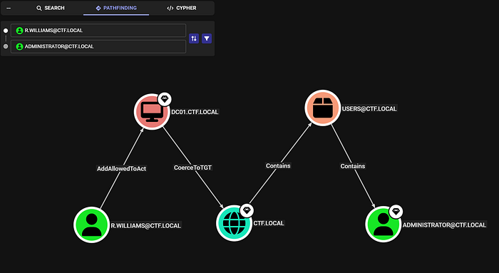Click the DC01.CTF.LOCAL node label
This screenshot has width=499, height=273.
point(195,112)
